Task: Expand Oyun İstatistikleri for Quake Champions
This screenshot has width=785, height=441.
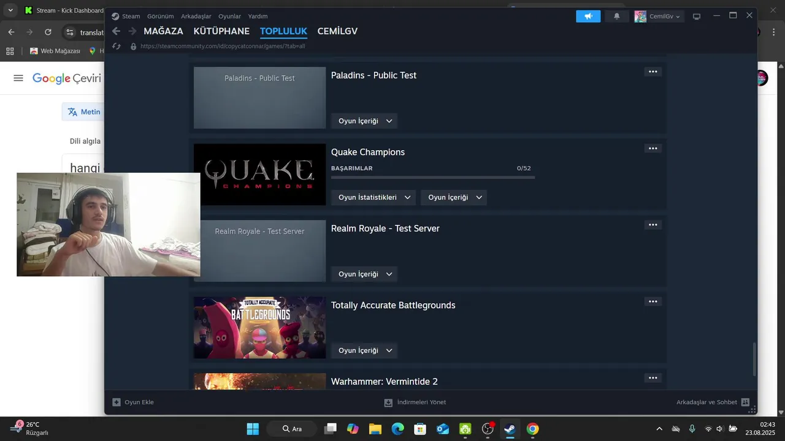Action: pyautogui.click(x=373, y=197)
